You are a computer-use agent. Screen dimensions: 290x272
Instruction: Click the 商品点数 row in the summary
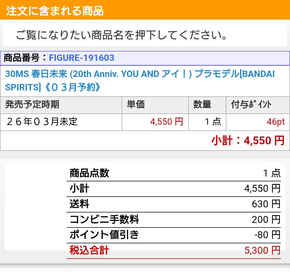click(x=89, y=173)
